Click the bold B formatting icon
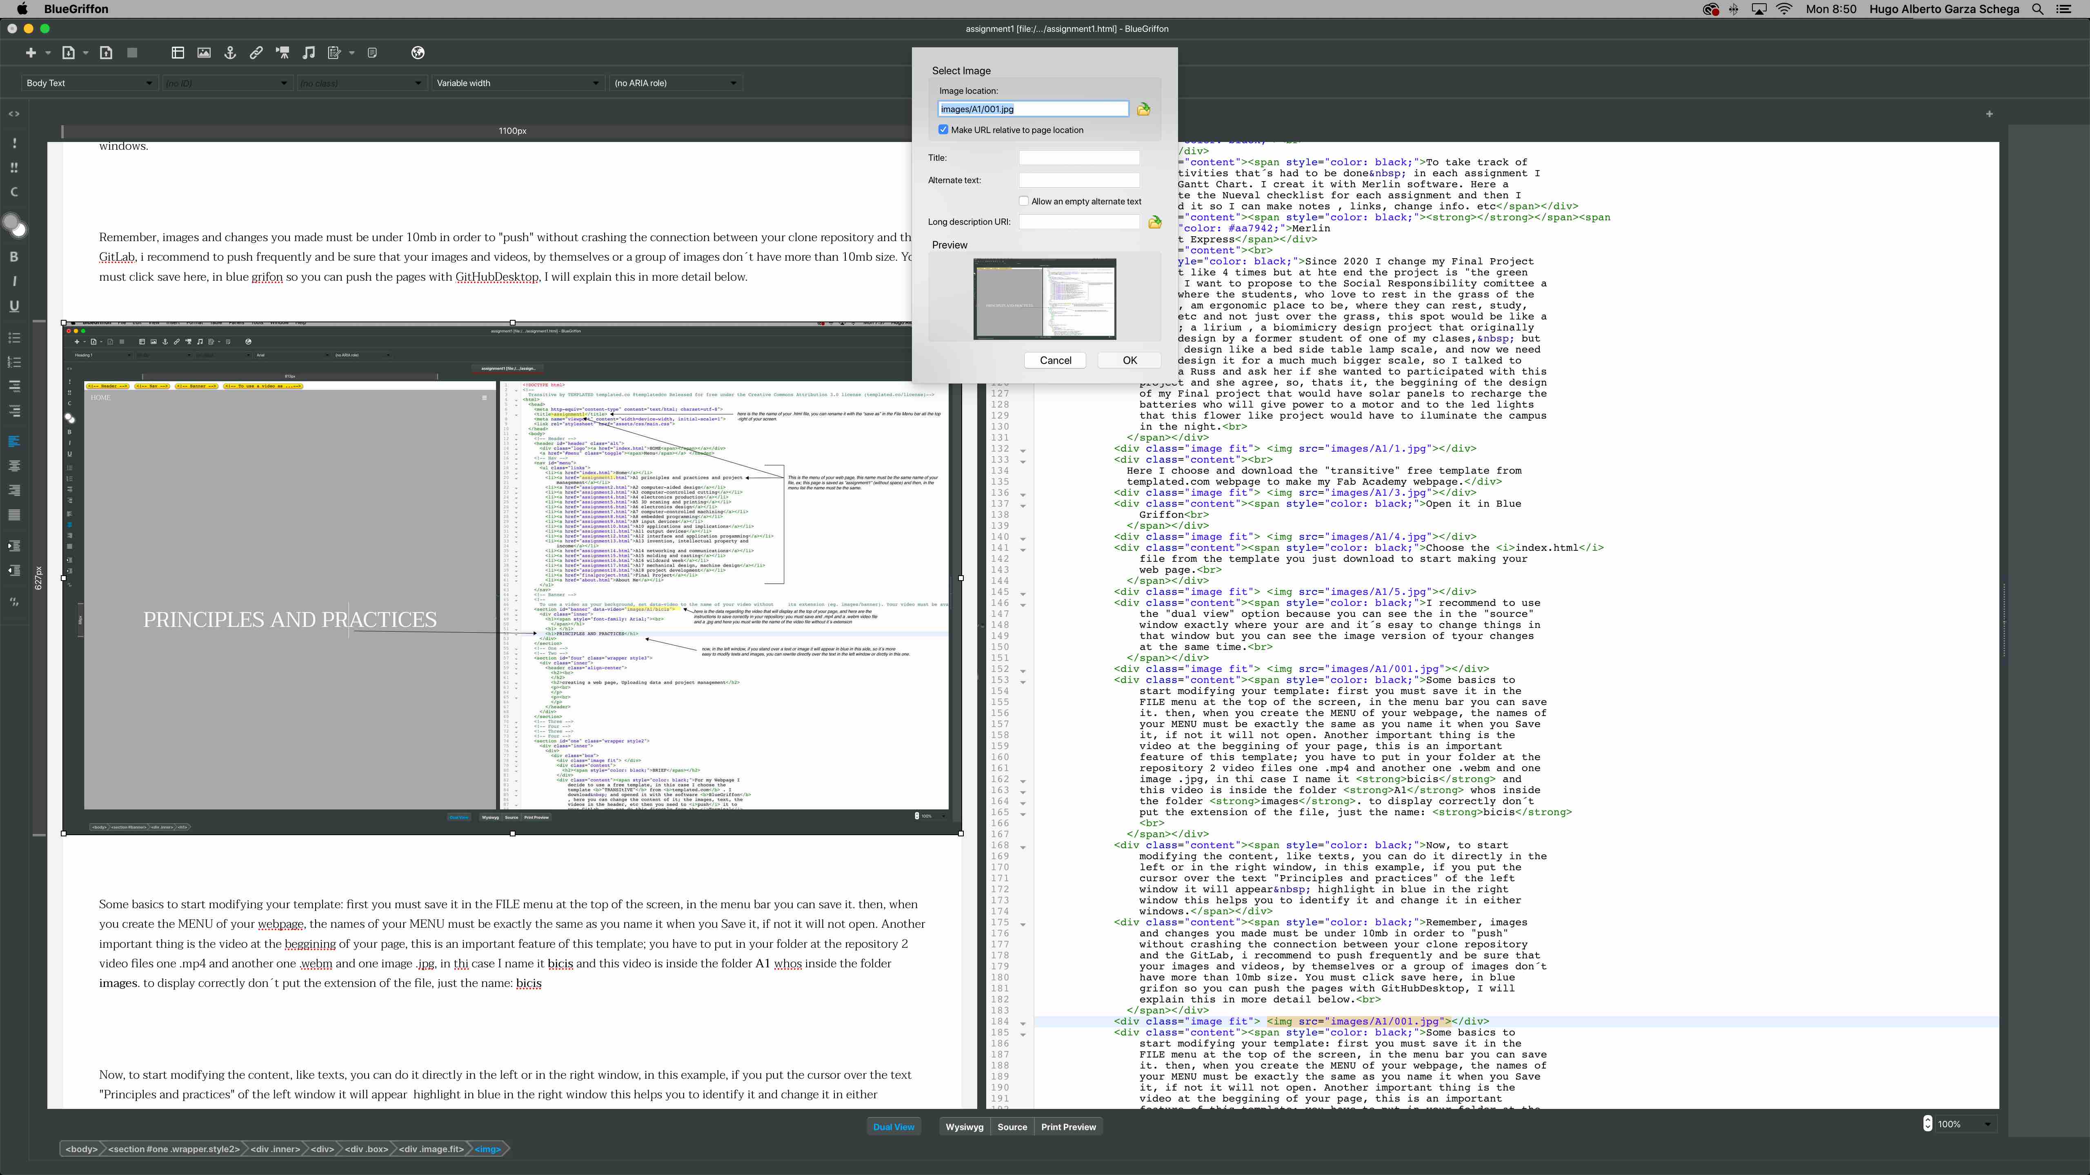This screenshot has height=1175, width=2090. point(14,256)
